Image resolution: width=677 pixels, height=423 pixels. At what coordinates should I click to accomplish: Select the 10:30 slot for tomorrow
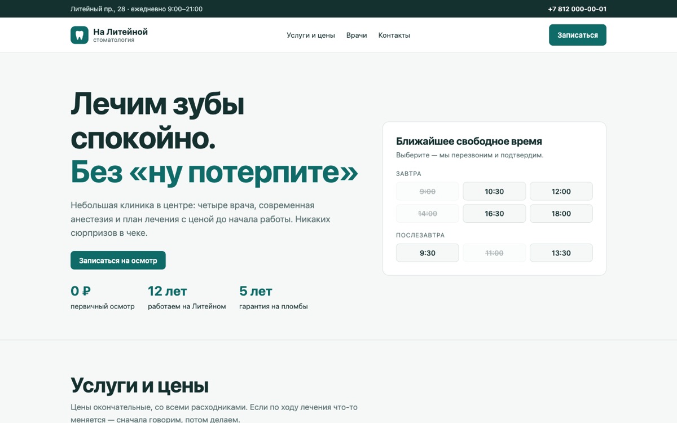click(x=494, y=191)
